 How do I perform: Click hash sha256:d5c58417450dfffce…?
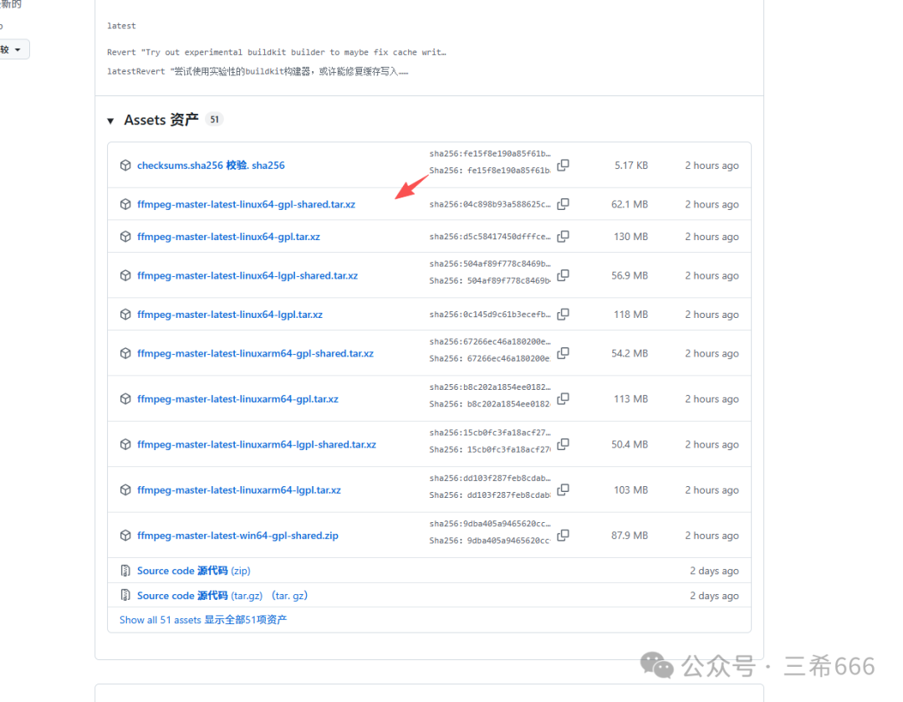click(490, 236)
